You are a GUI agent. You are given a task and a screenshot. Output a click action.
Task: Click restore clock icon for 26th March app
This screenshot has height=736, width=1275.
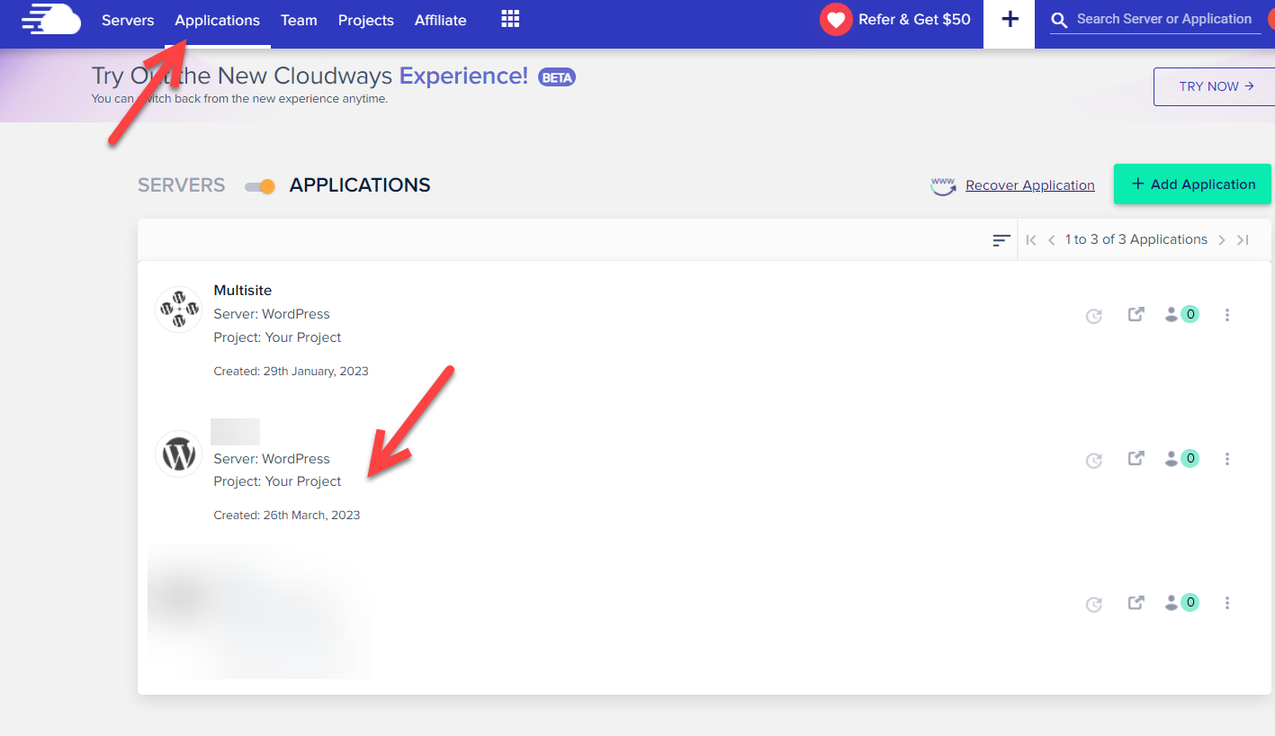[1093, 461]
